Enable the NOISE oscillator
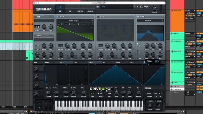 pyautogui.click(x=36, y=36)
